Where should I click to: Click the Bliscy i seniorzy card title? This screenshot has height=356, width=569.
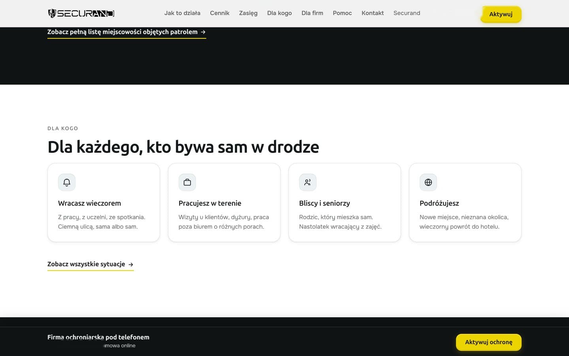[324, 203]
